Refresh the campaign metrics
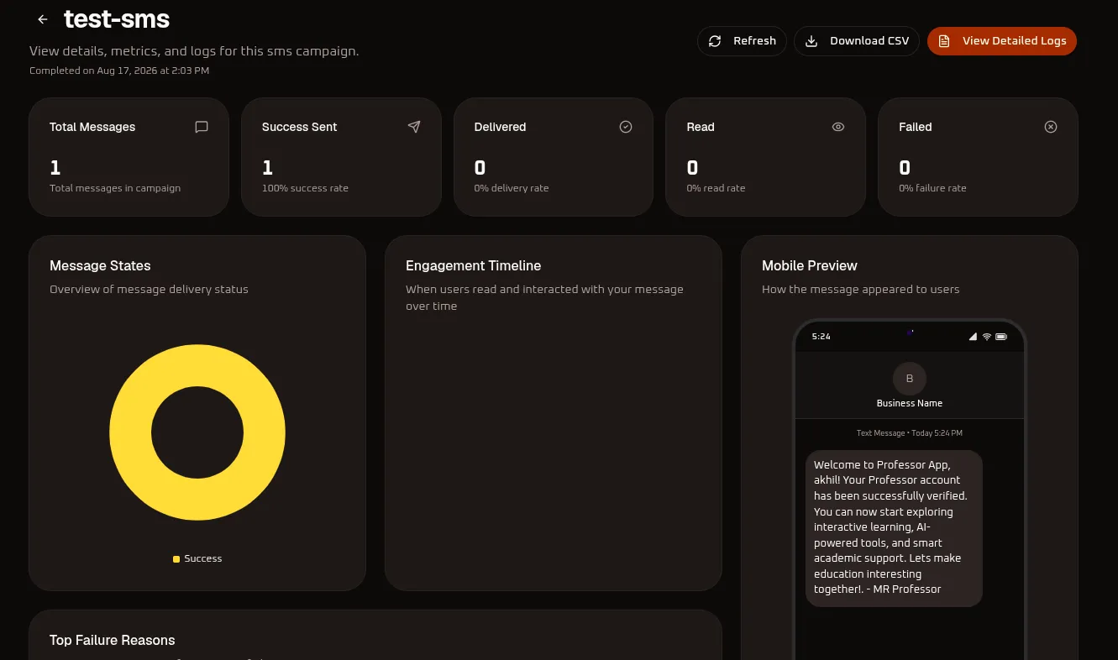 click(742, 41)
